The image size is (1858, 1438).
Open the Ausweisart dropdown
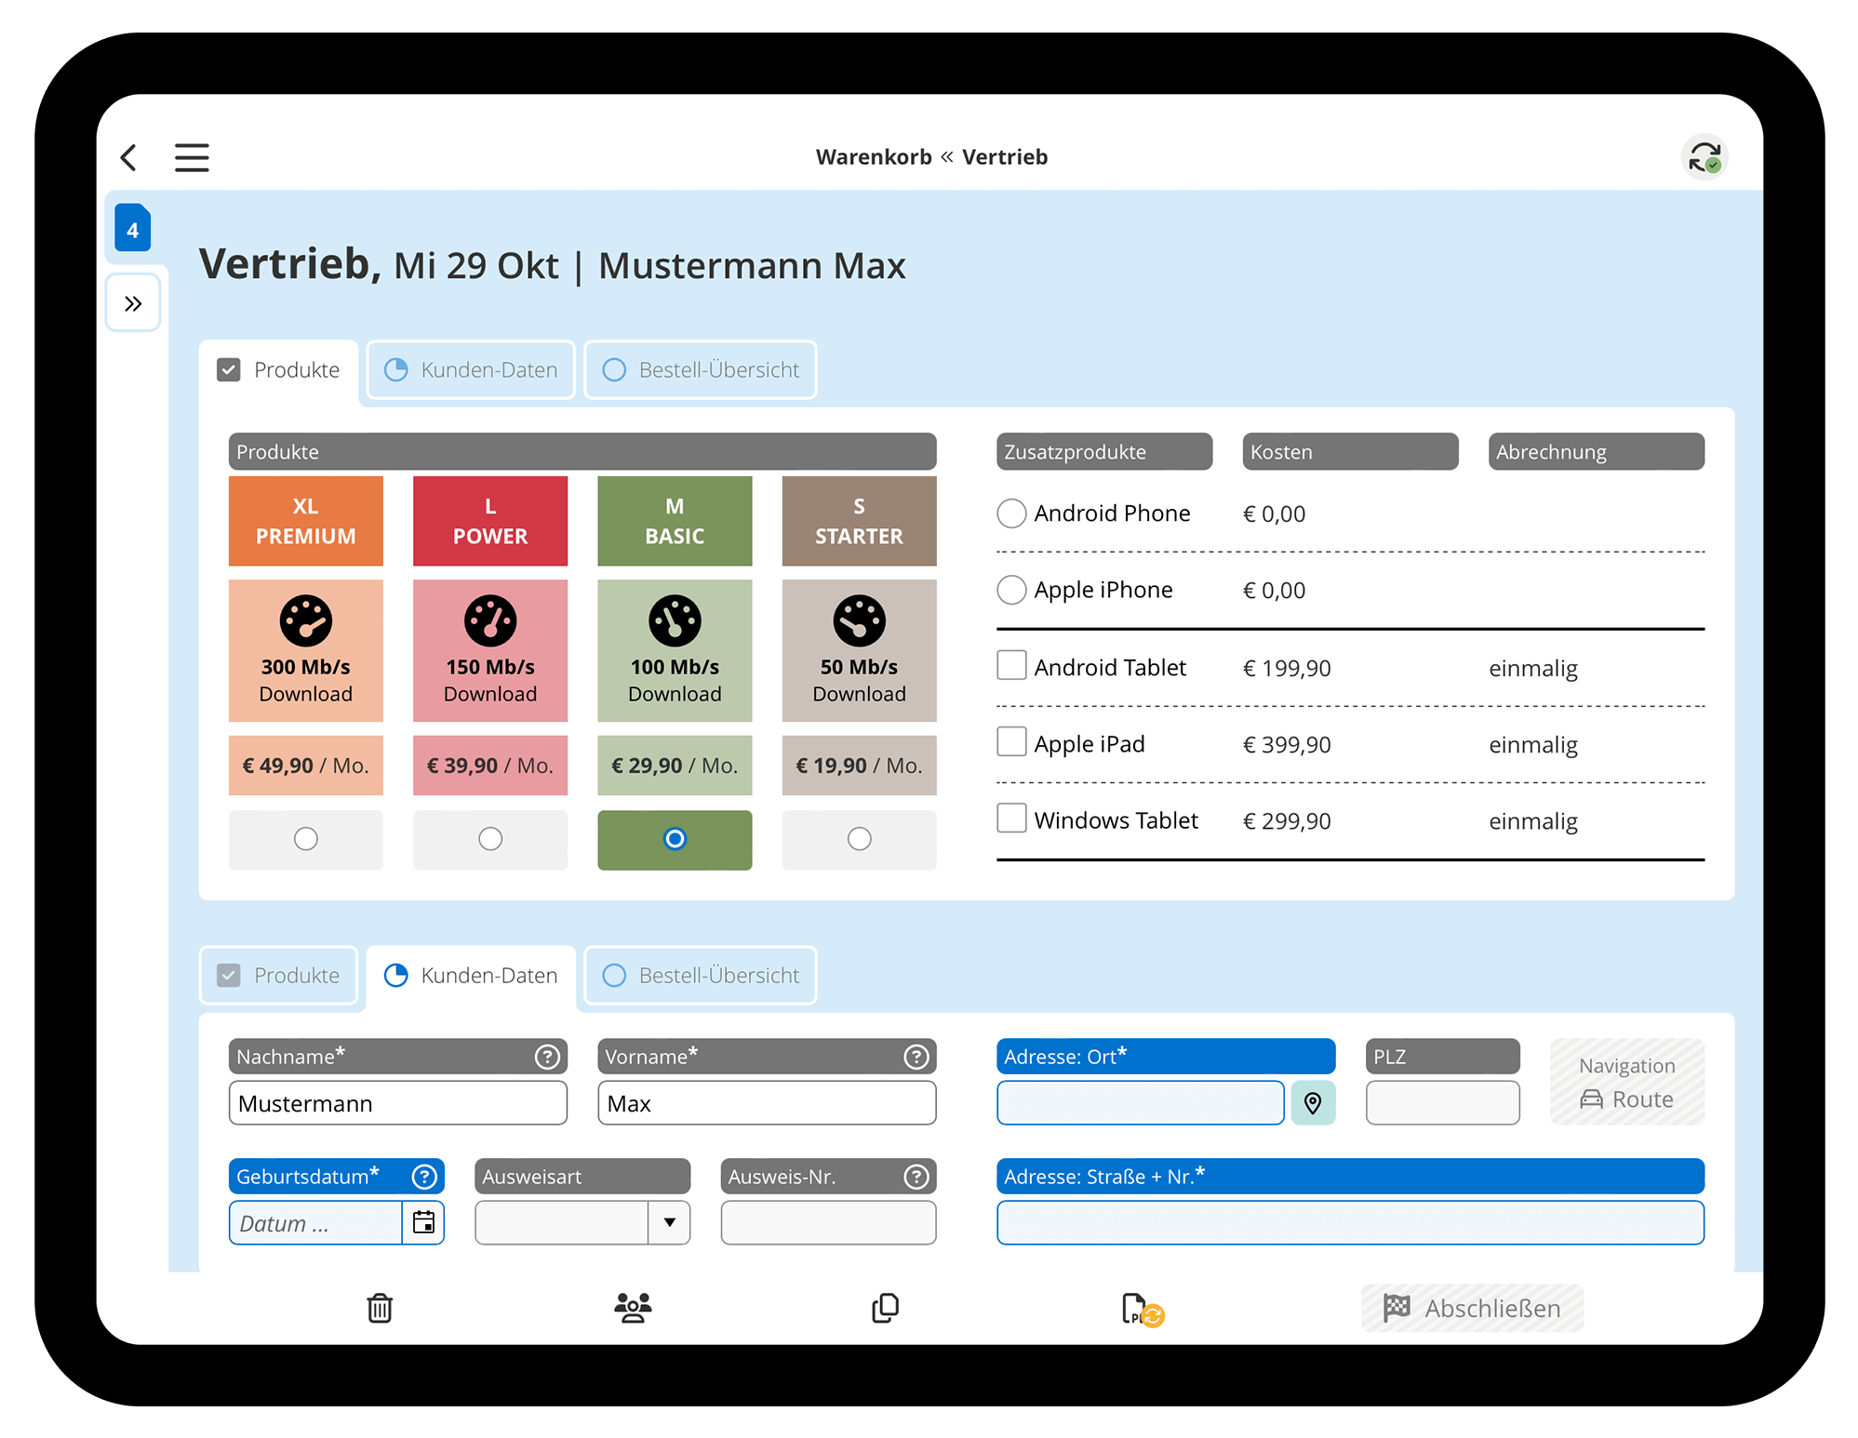pyautogui.click(x=669, y=1222)
